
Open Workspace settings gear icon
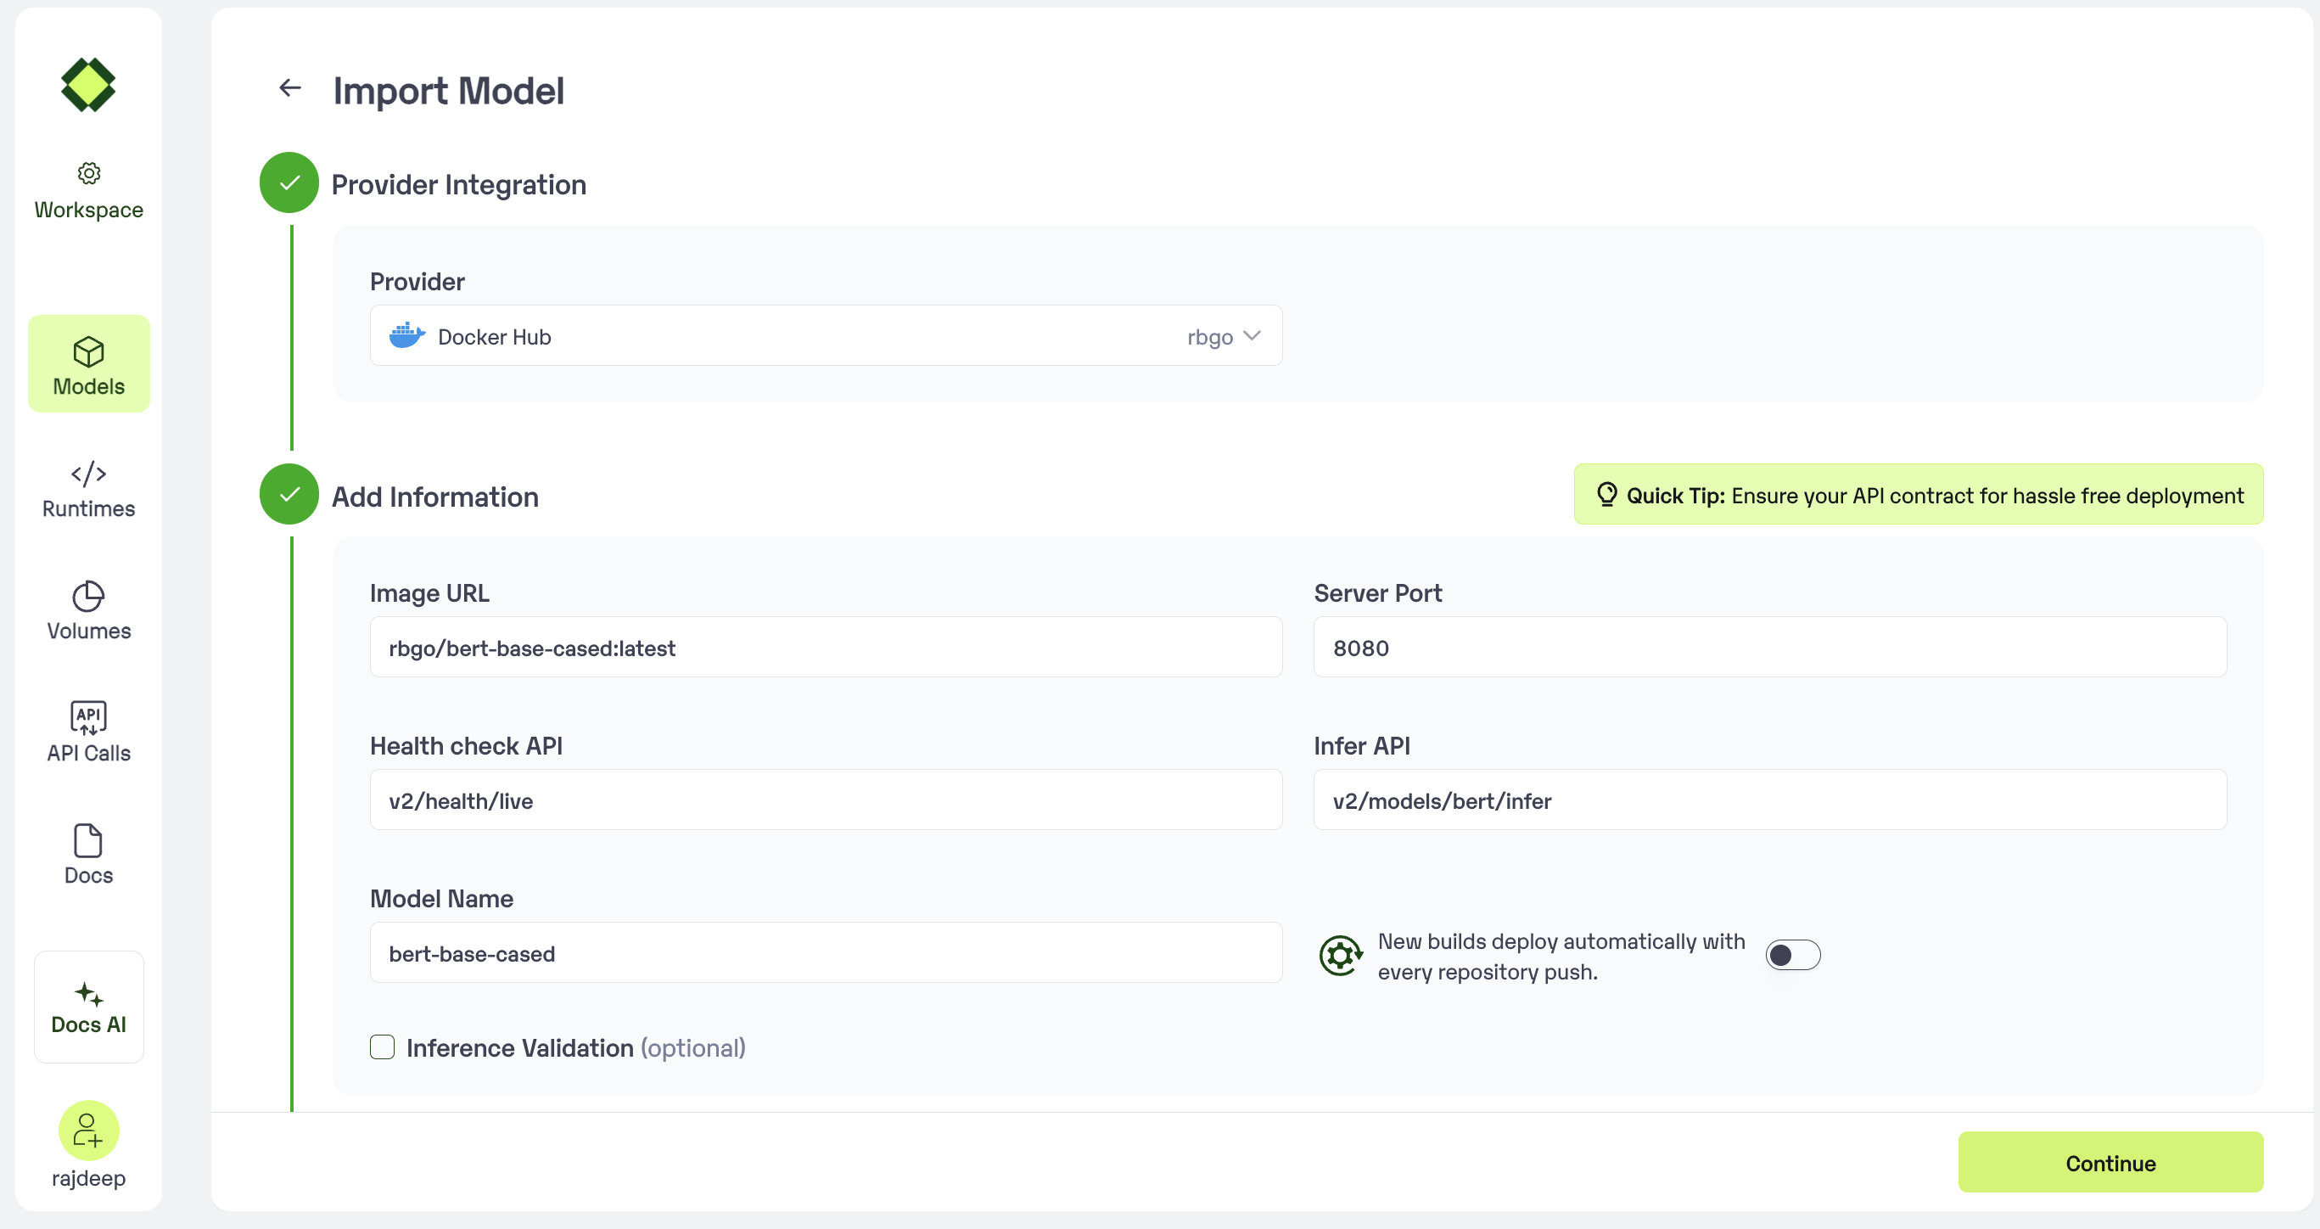pos(88,173)
